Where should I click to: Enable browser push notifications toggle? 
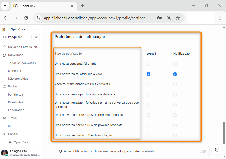[203, 151]
